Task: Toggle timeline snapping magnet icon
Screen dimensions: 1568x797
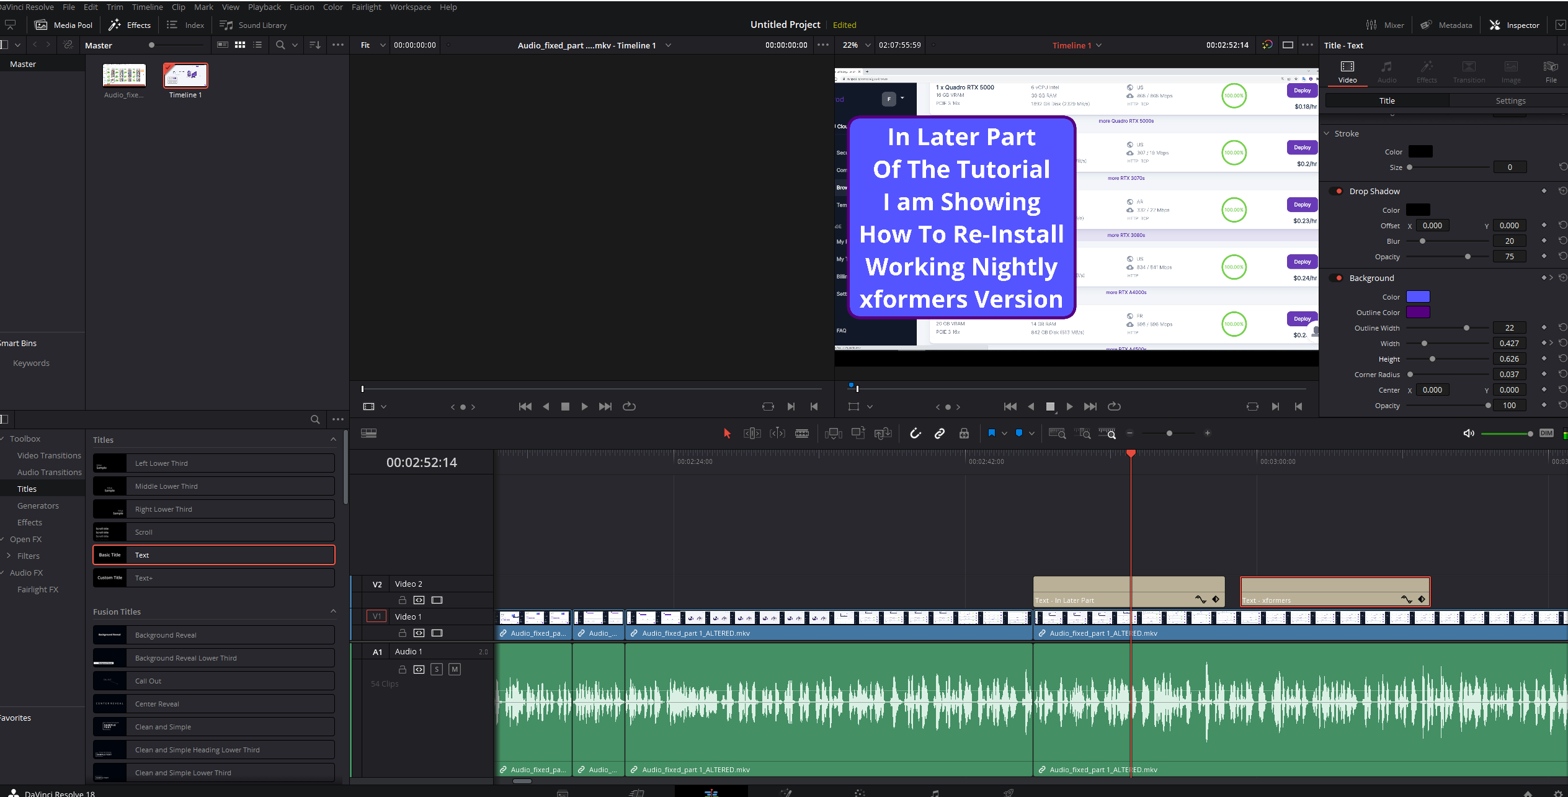Action: click(915, 434)
